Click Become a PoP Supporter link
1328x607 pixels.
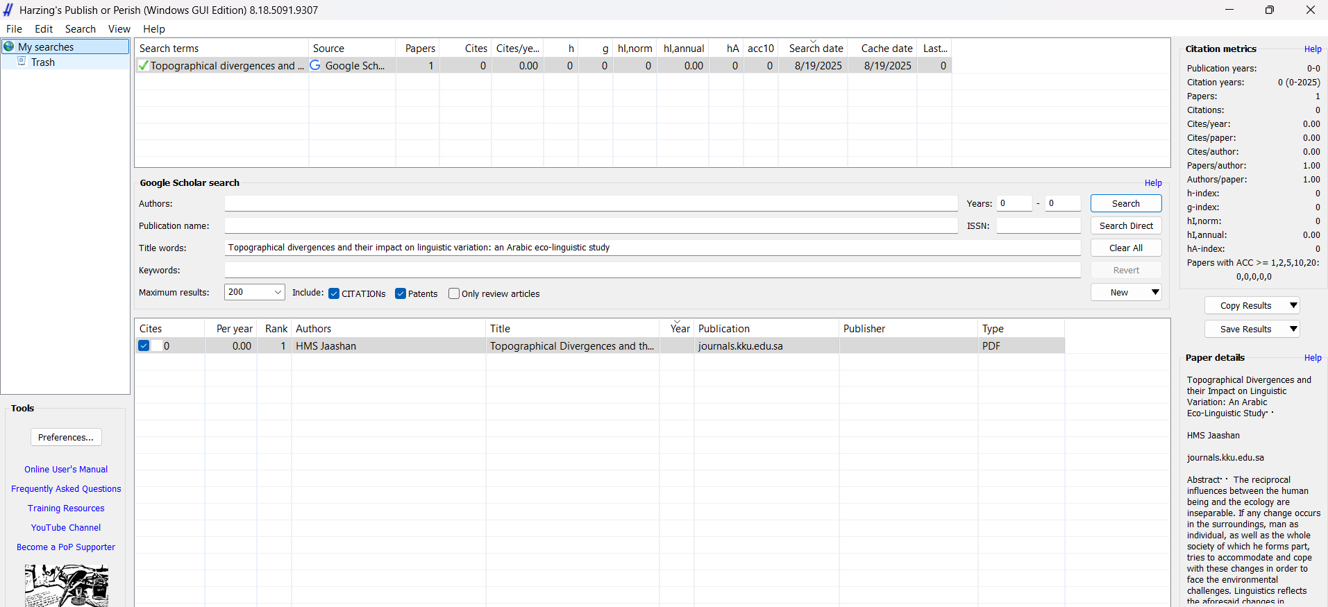tap(66, 547)
